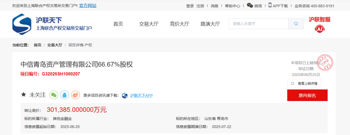Open the 消息 link
Viewport: 350px width, 135px height.
(215, 6)
